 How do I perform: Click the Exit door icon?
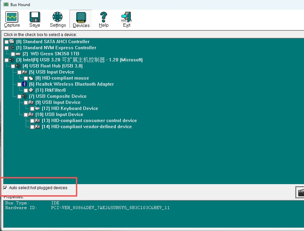click(x=127, y=20)
